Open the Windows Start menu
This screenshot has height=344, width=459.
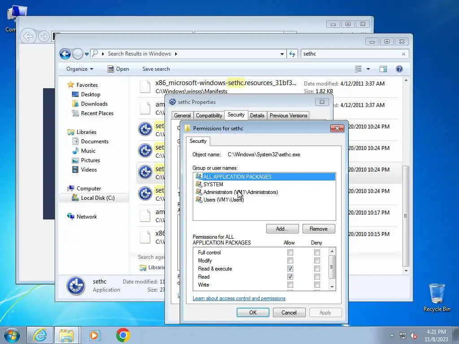(12, 335)
